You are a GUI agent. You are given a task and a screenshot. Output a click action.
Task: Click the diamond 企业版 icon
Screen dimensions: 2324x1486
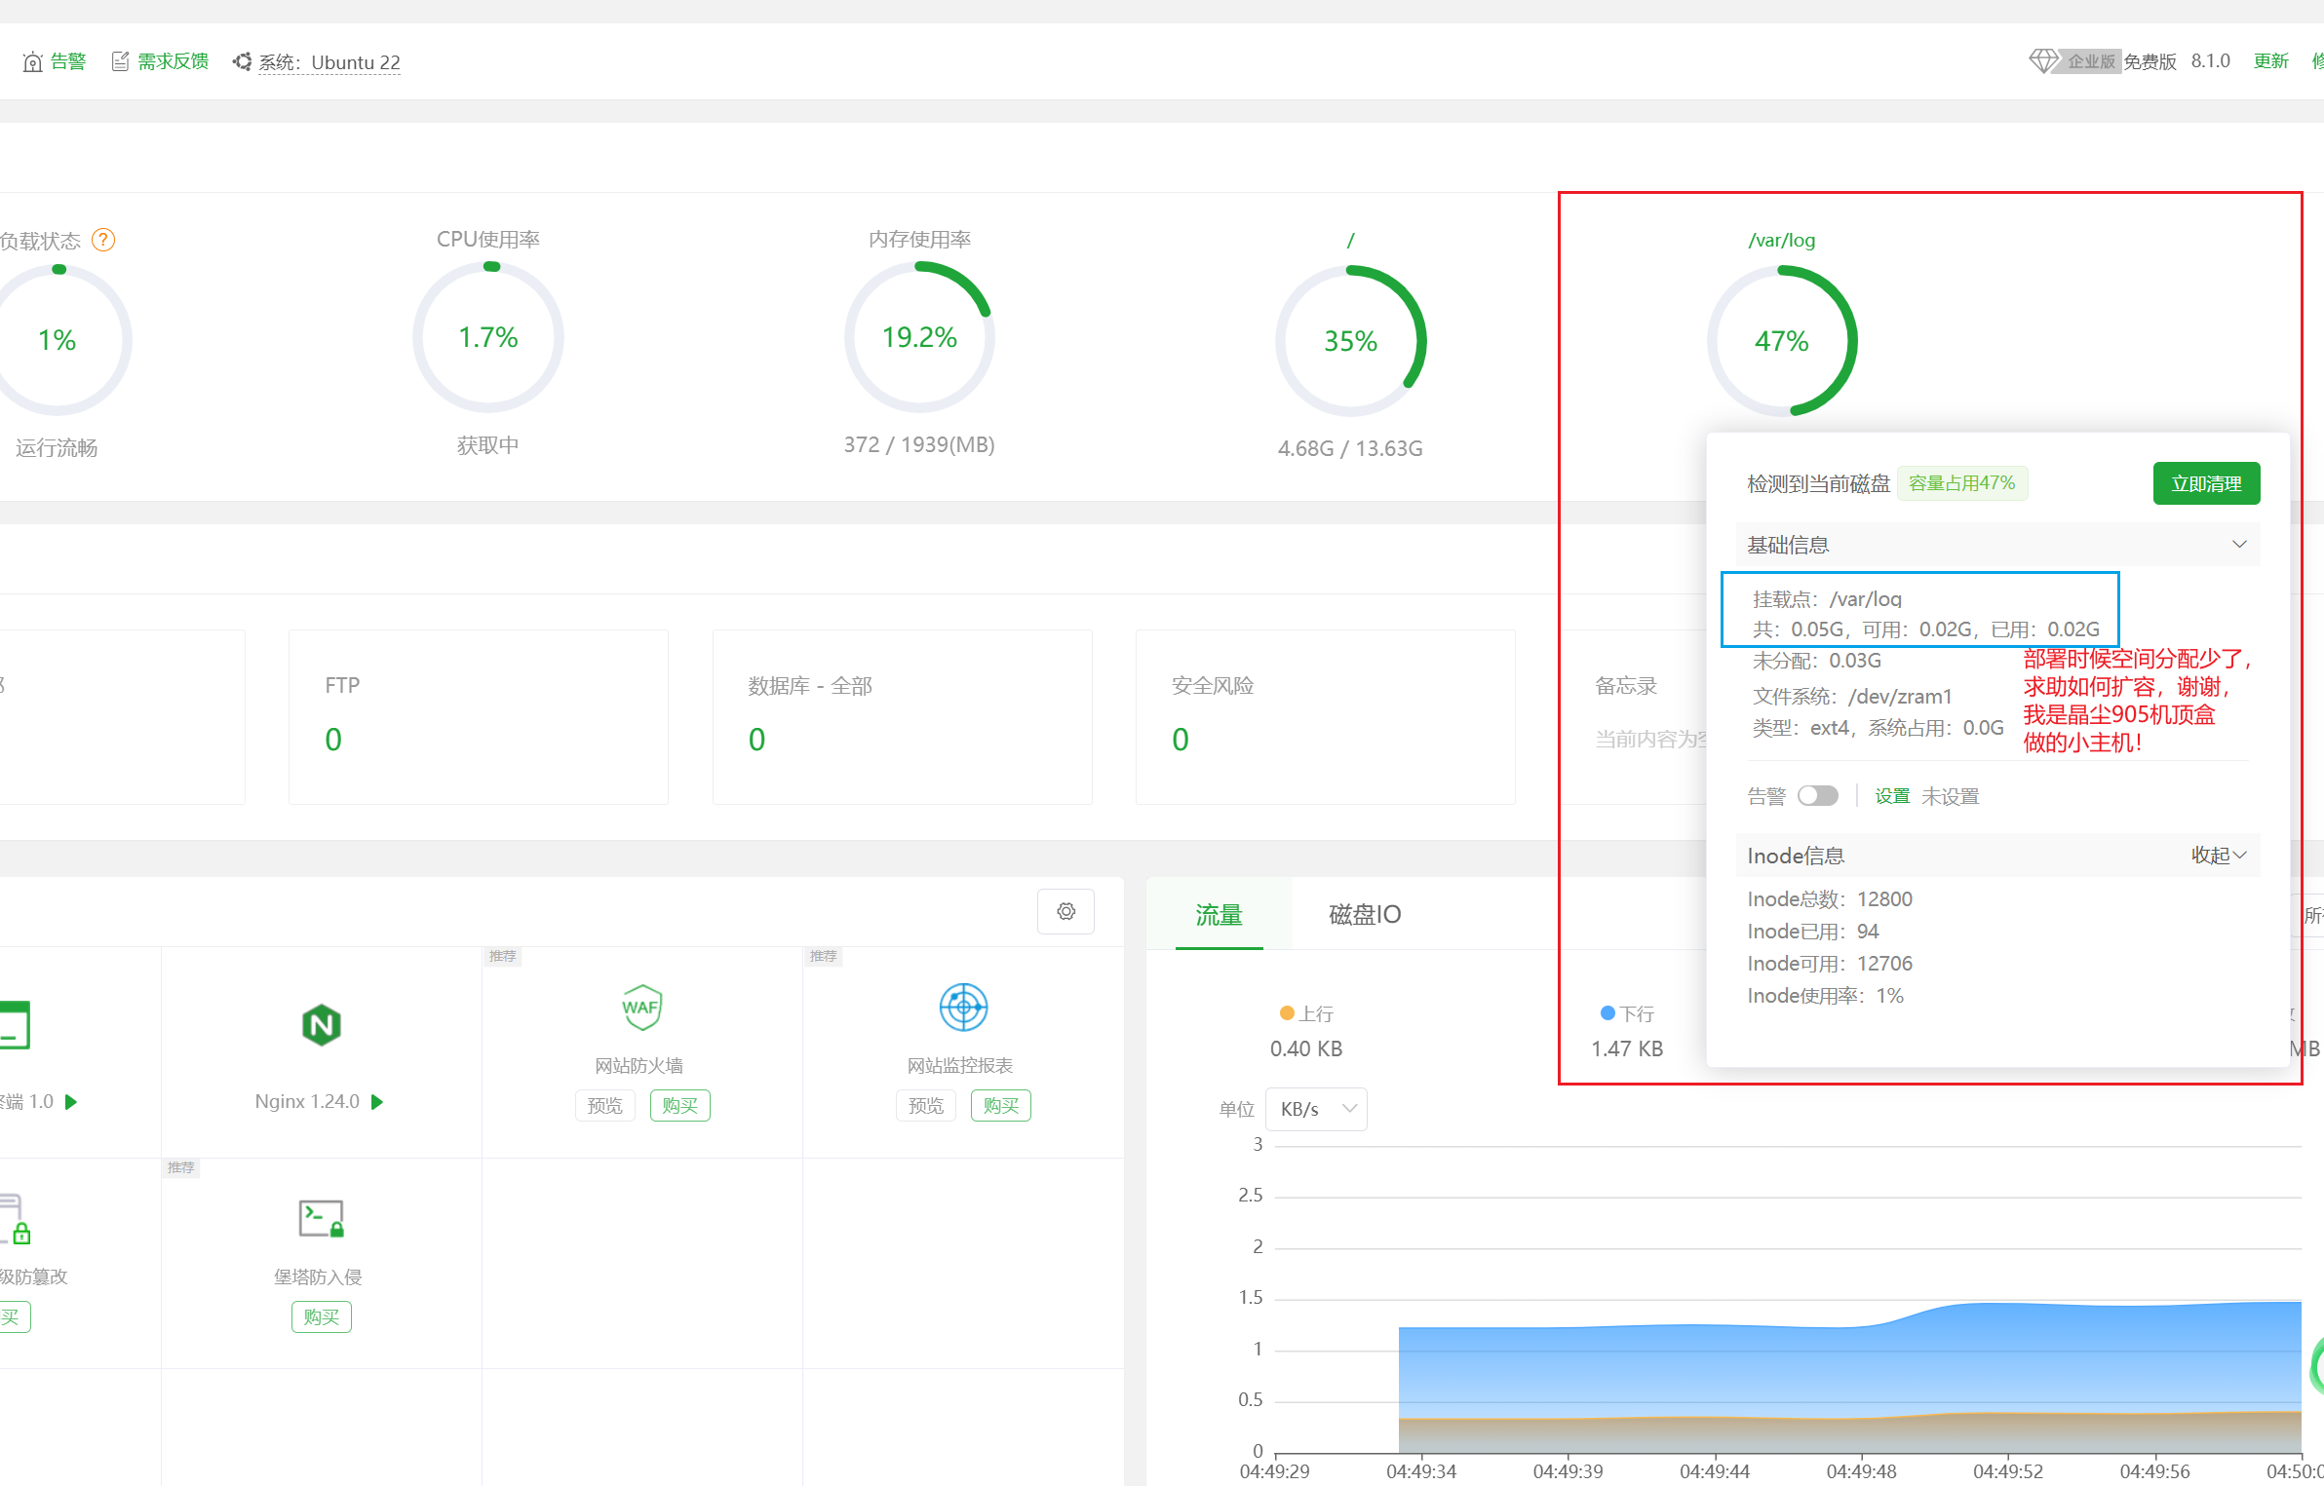point(2042,61)
